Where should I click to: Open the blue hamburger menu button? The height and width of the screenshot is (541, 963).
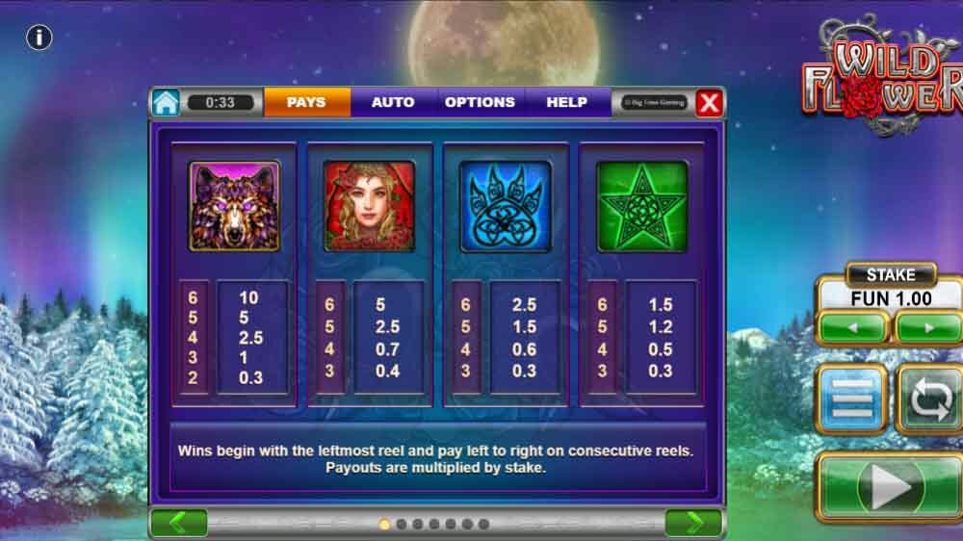pos(851,399)
